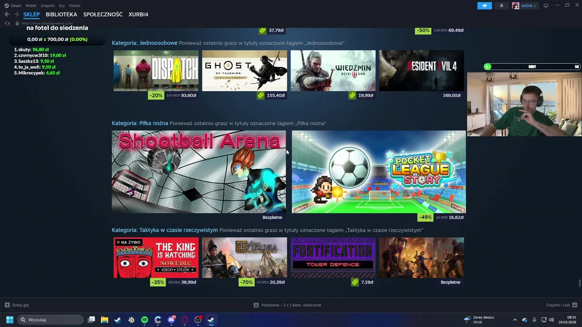Open Opera GX from taskbar
Screen dimensions: 582x327
point(185,320)
